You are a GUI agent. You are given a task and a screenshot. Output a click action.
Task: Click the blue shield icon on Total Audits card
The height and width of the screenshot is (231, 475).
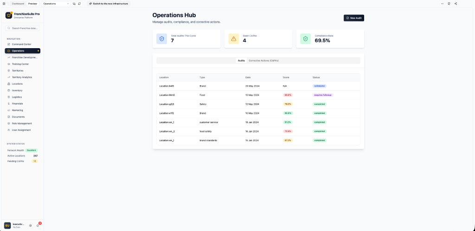coord(162,39)
